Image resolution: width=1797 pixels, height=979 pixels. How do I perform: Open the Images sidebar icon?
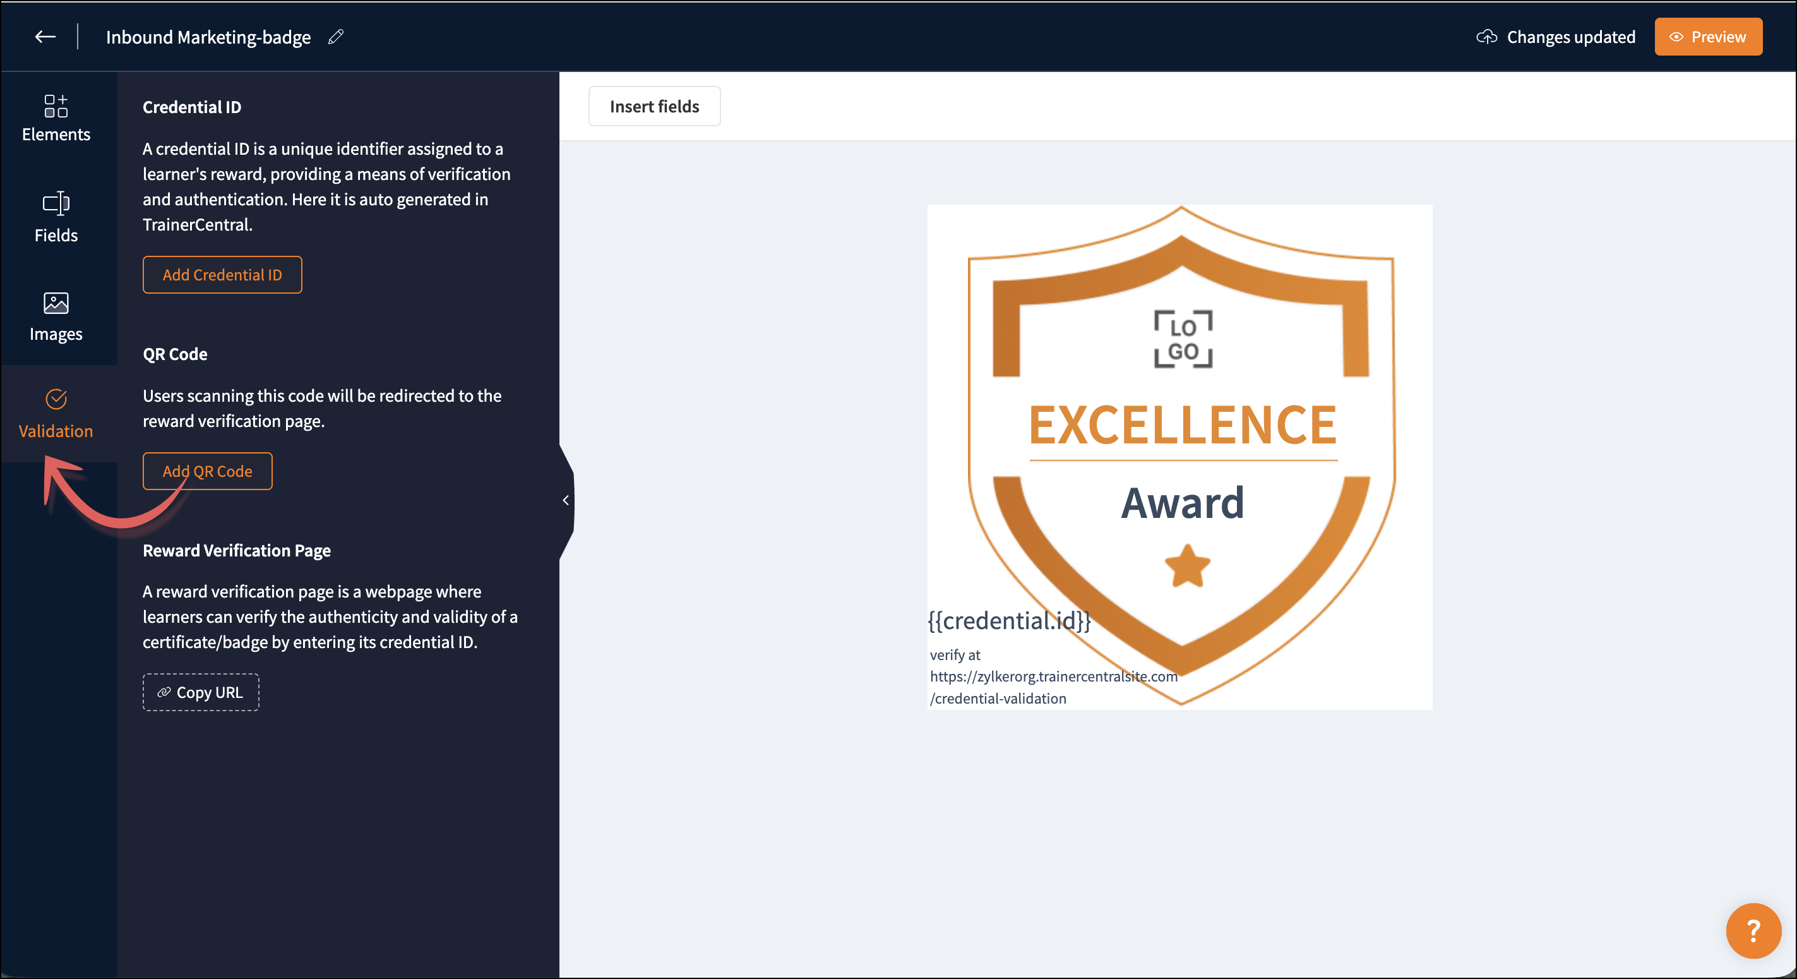(56, 304)
